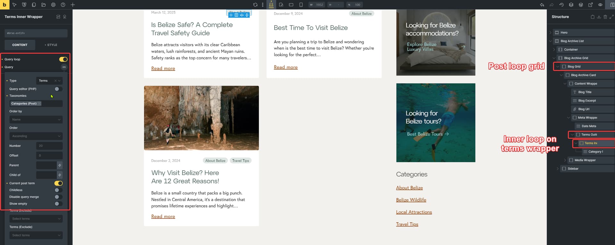Viewport: 615px width, 245px height.
Task: Open the Bricks settings gear in toolbar
Action: click(x=53, y=5)
